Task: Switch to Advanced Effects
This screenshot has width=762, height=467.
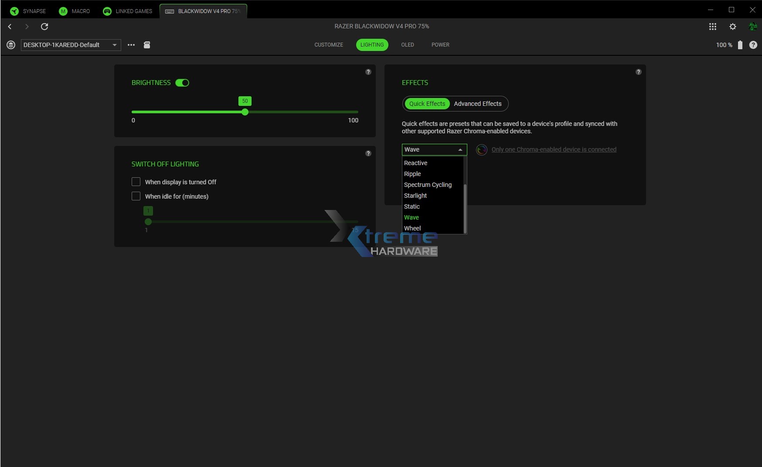Action: tap(478, 104)
